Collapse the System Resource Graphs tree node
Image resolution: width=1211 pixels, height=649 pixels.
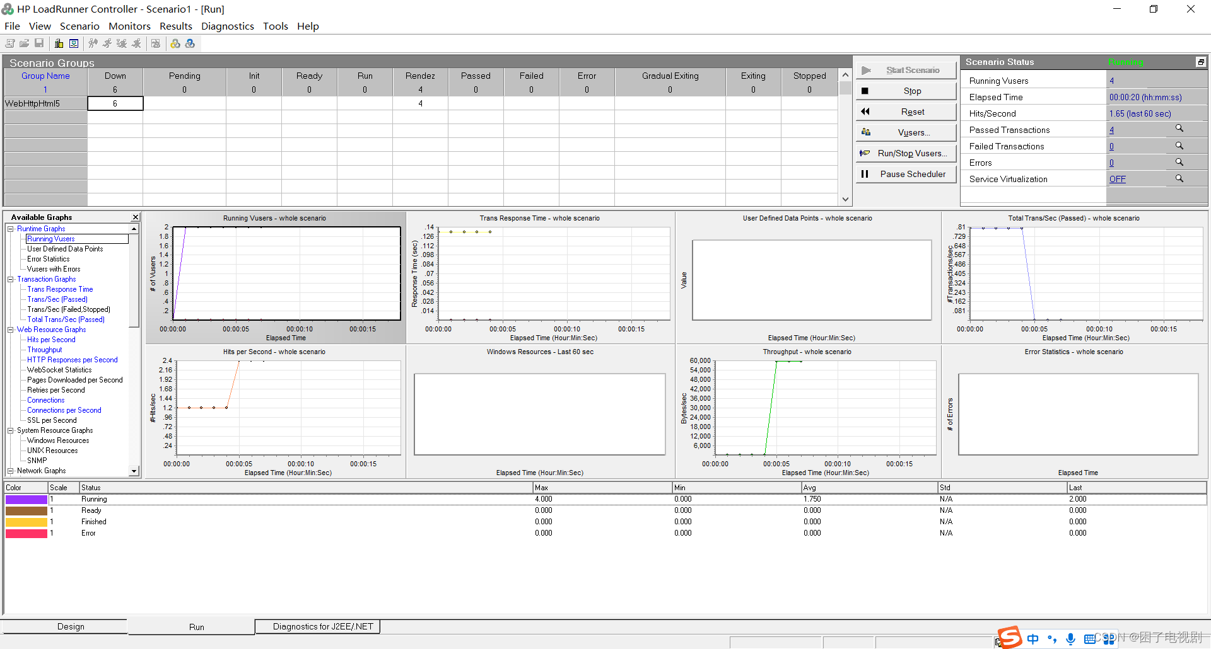tap(11, 430)
